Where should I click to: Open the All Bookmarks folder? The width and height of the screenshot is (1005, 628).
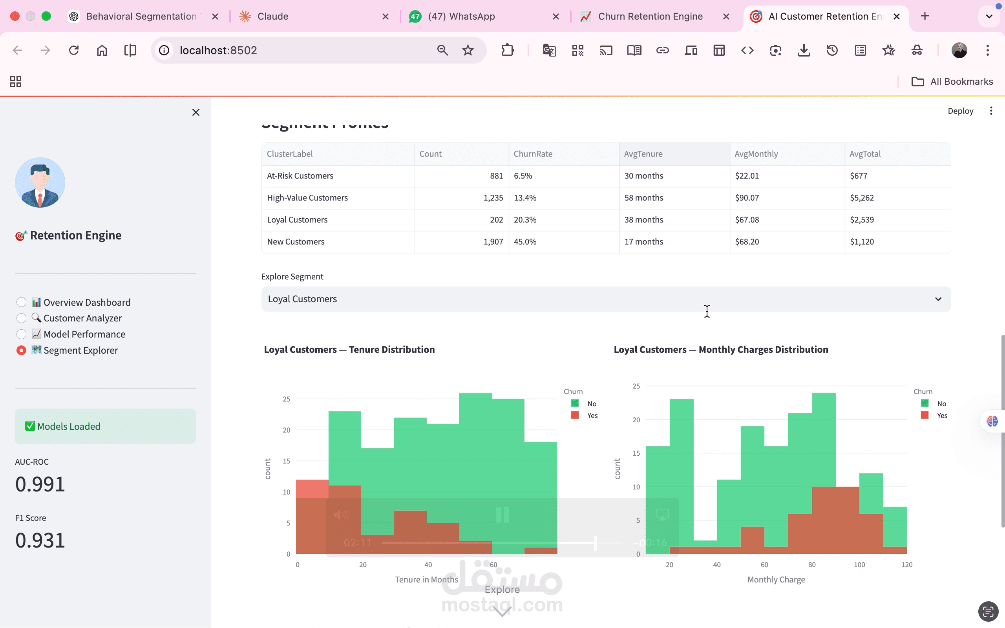[952, 81]
